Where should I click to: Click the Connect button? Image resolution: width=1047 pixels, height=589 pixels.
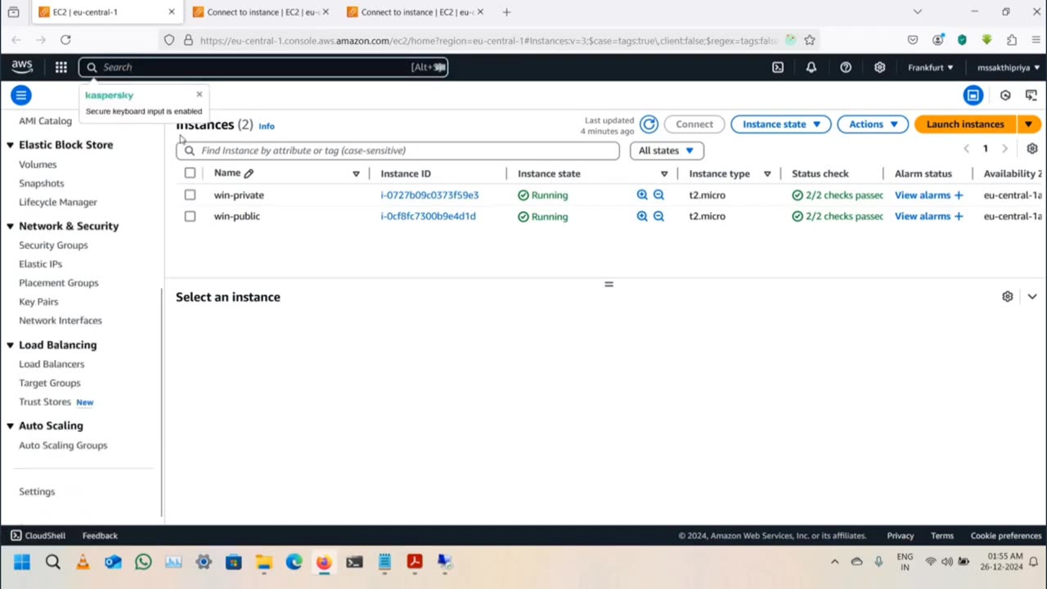pyautogui.click(x=694, y=124)
